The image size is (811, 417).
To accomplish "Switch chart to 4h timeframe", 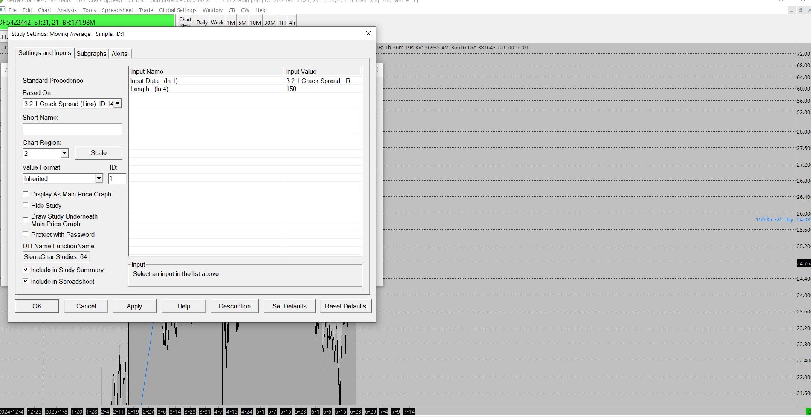I will (292, 23).
